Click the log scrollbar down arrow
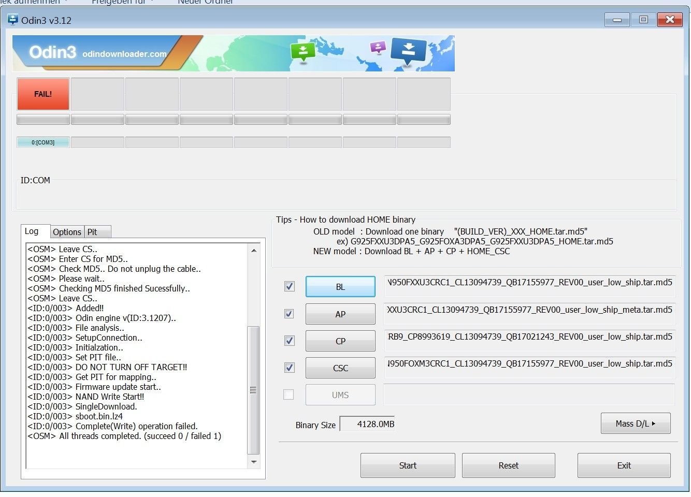691x497 pixels. coord(254,462)
